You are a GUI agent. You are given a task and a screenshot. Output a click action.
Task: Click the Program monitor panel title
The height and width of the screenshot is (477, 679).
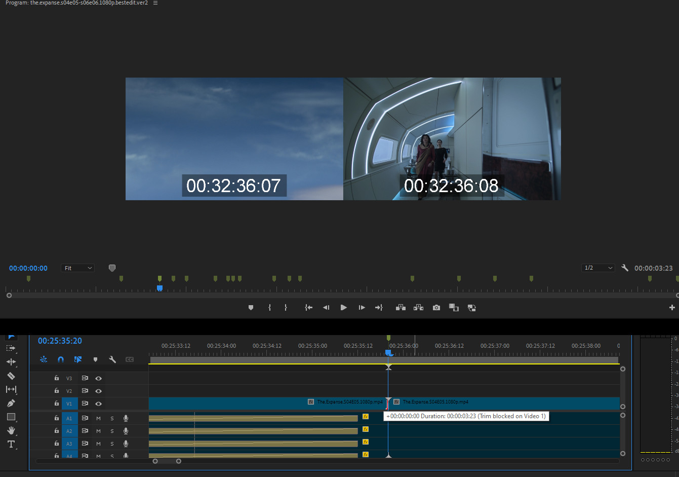(x=76, y=3)
